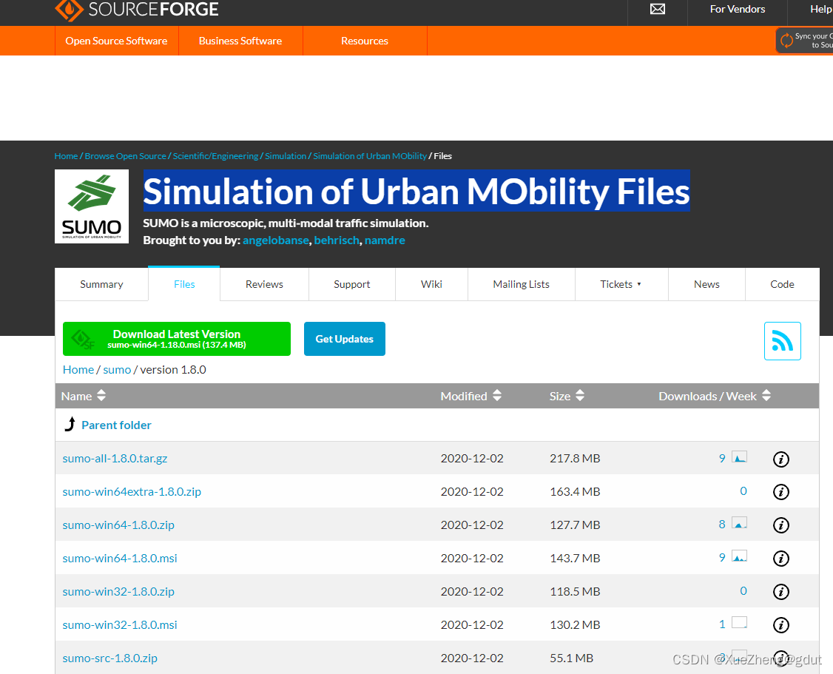Open the Business Software menu
833x674 pixels.
pyautogui.click(x=240, y=41)
